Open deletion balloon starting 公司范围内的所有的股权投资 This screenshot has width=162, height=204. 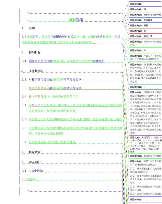click(x=145, y=73)
